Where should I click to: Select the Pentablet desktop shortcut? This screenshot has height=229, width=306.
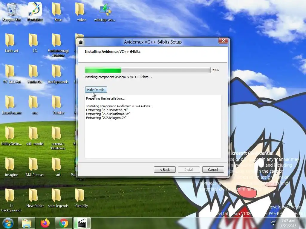tap(35, 12)
